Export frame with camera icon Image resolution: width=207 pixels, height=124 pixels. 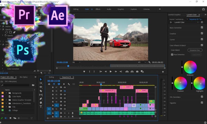[137, 72]
